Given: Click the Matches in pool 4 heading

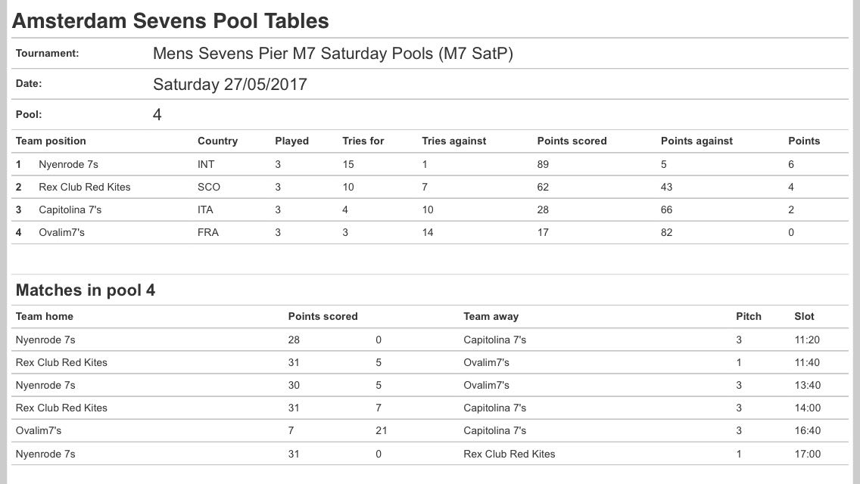Looking at the screenshot, I should point(86,290).
